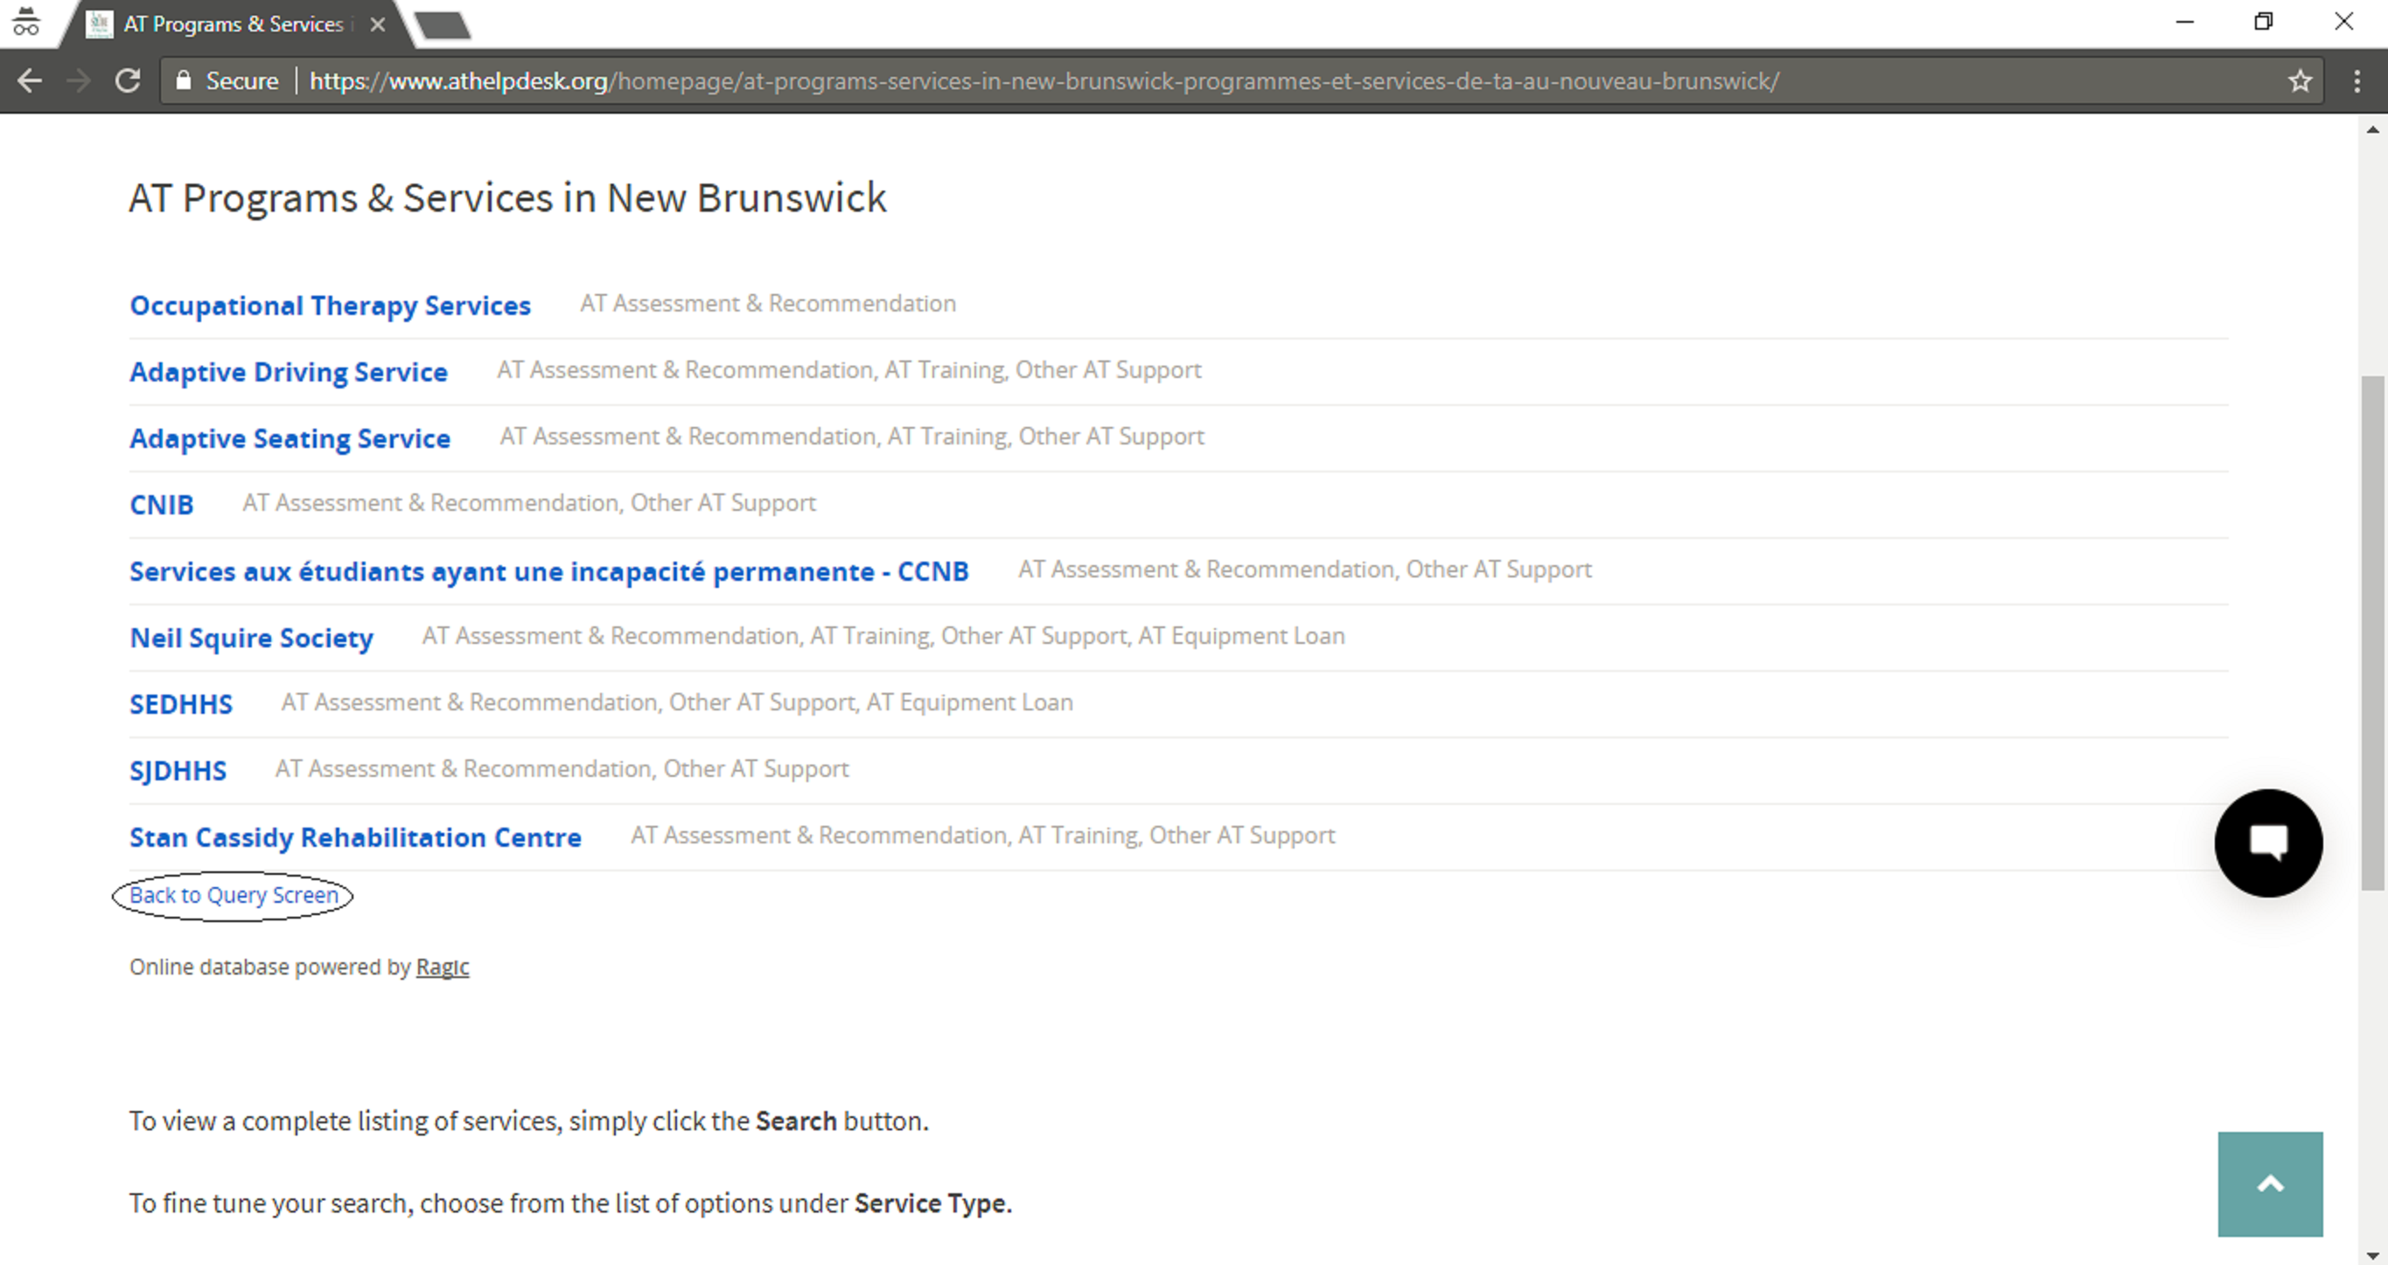Jump to top with teal arrow button
Screen dimensions: 2388x1265
pos(2270,1185)
